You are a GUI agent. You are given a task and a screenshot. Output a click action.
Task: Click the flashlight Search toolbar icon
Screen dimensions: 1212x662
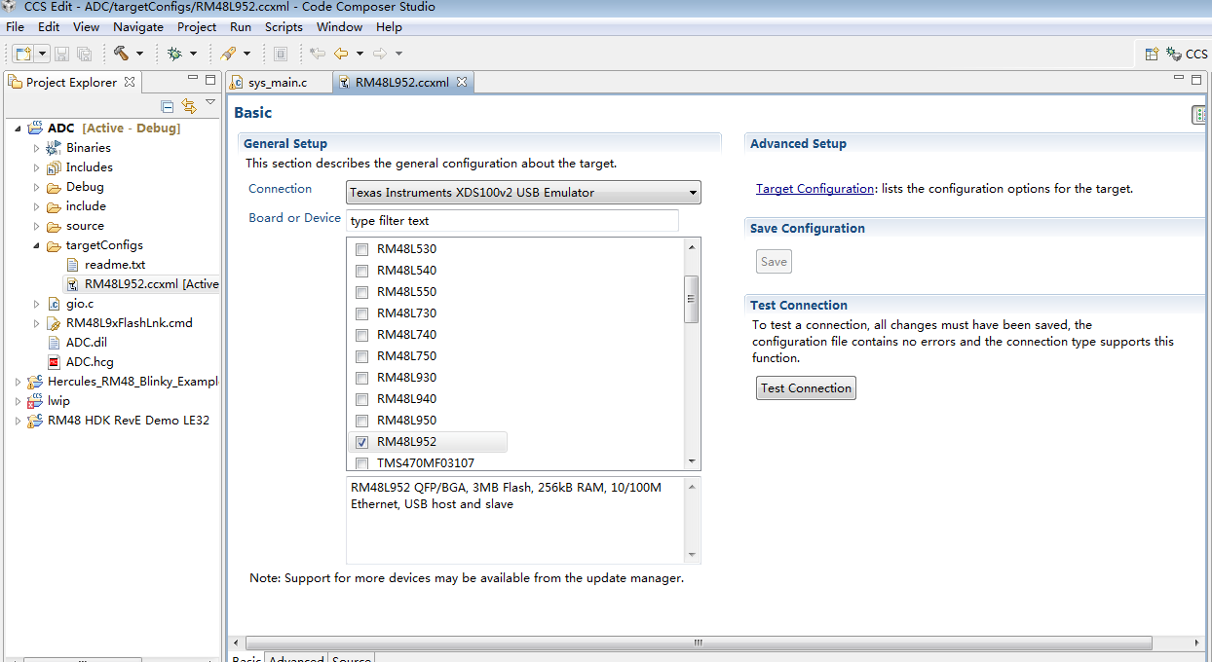[228, 54]
